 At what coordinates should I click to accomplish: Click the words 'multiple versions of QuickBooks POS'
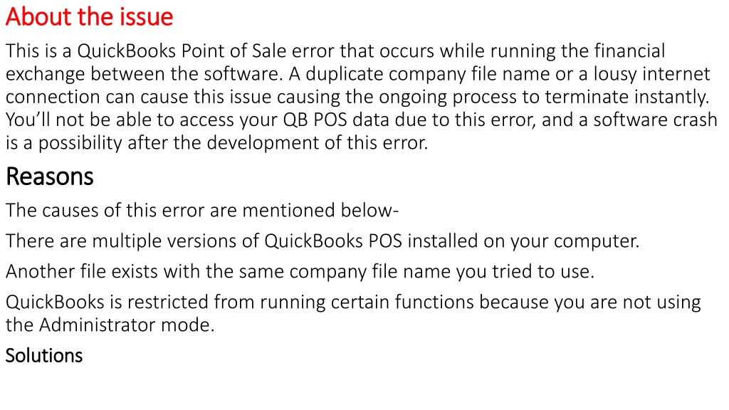coord(247,241)
